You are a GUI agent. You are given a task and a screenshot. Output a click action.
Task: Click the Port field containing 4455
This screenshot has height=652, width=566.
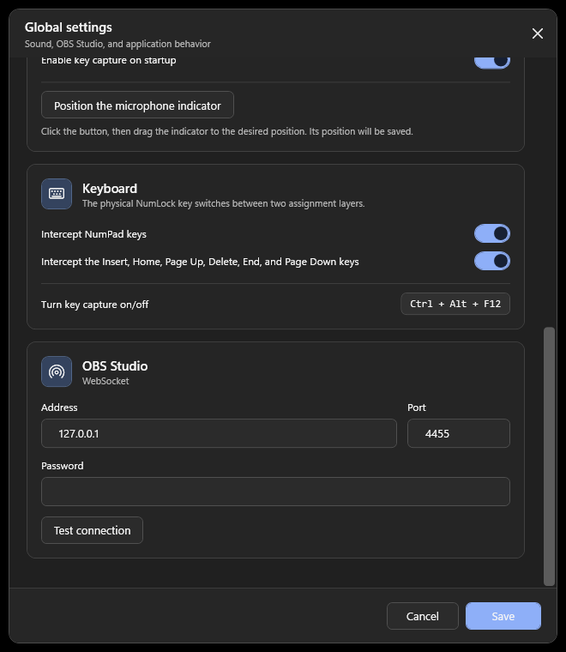[458, 433]
